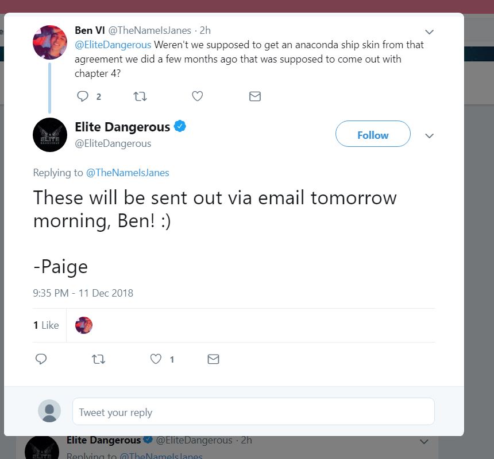The height and width of the screenshot is (459, 494).
Task: Reply to Elite Dangerous main tweet
Action: [x=41, y=359]
